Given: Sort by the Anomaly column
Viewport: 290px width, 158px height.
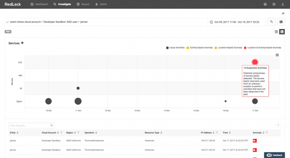Looking at the screenshot, I should [x=263, y=133].
